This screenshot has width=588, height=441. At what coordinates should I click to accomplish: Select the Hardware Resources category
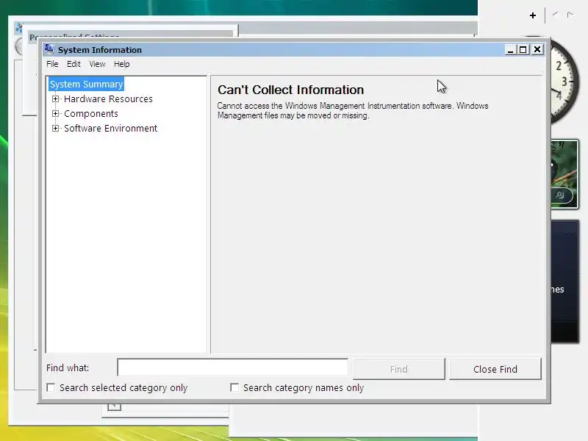(x=108, y=99)
